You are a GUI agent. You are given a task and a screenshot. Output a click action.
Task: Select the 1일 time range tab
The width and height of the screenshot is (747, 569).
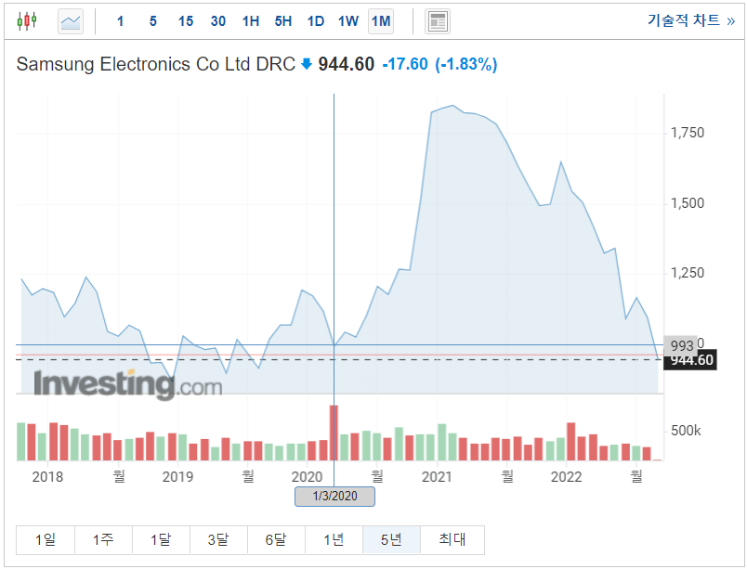click(46, 539)
